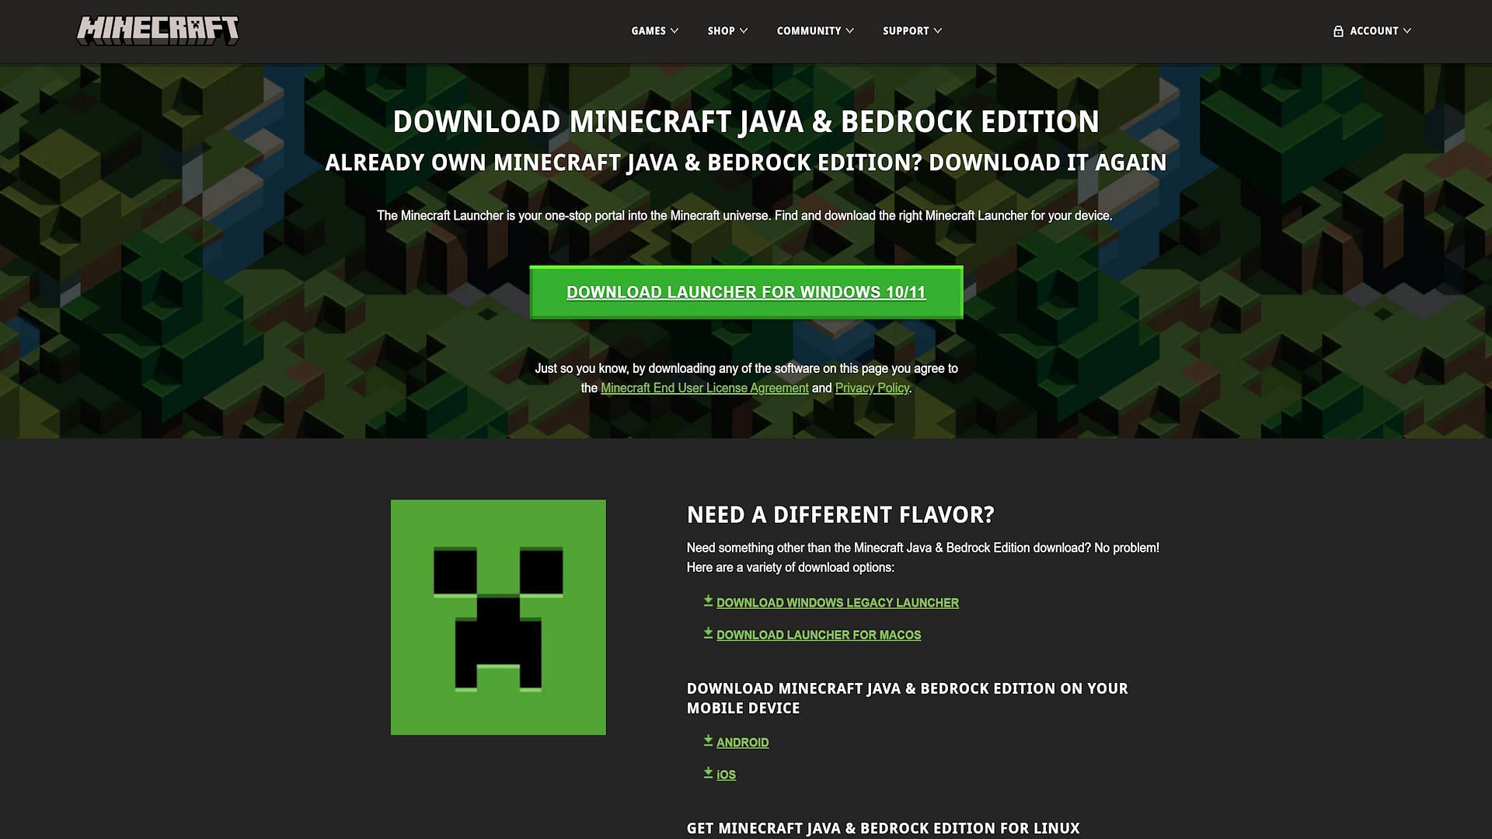Viewport: 1492px width, 839px height.
Task: Click the download arrow icon for macOS
Action: click(707, 633)
